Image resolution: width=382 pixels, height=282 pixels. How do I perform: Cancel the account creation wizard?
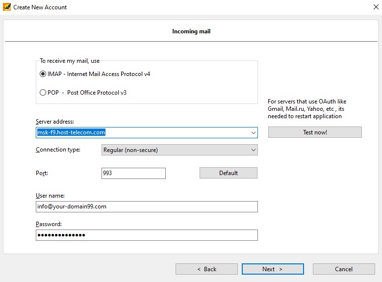[x=344, y=269]
